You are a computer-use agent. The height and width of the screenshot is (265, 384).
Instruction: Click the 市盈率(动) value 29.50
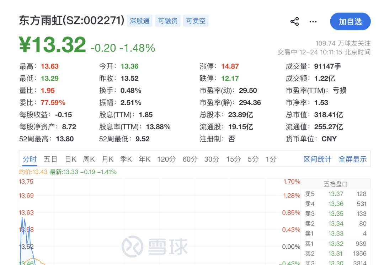[x=248, y=91]
